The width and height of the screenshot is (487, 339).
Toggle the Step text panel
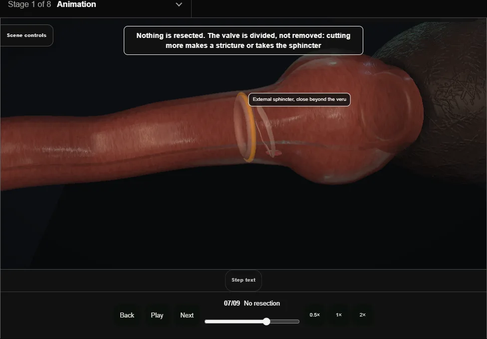click(243, 280)
